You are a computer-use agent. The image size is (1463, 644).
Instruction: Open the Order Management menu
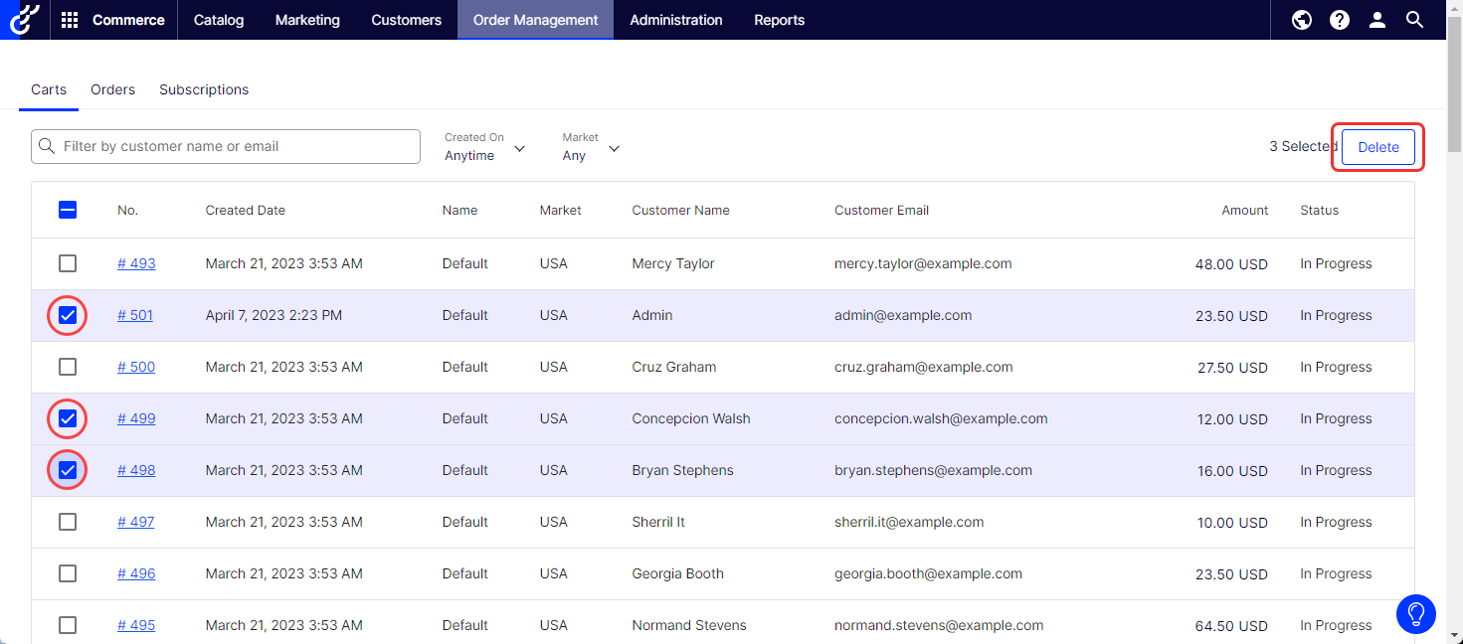coord(536,20)
